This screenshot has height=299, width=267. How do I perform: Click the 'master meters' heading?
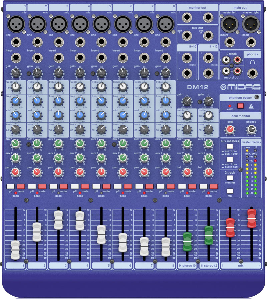tap(251, 142)
